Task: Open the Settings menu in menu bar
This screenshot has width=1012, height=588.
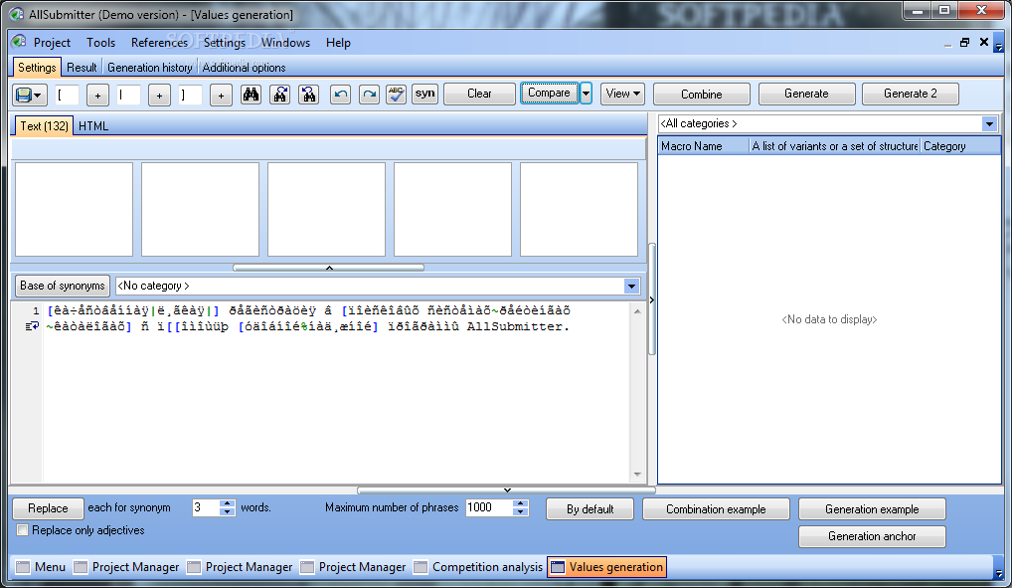Action: tap(224, 43)
